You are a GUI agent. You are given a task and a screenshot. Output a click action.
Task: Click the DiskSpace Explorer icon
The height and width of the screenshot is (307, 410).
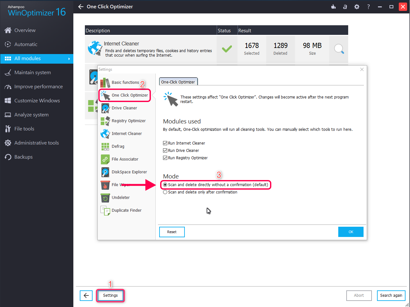[x=105, y=172]
